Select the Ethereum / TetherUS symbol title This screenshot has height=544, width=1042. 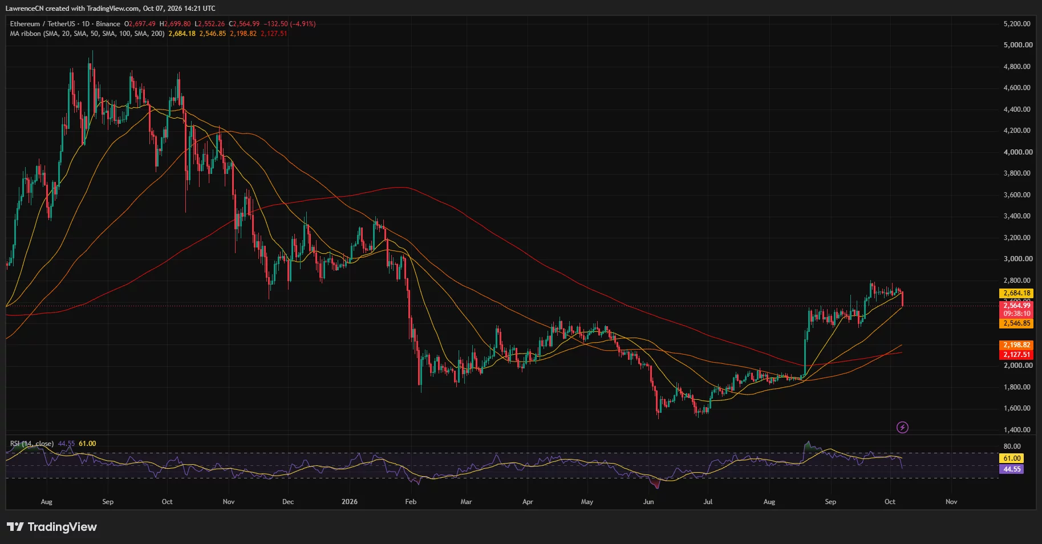pos(43,24)
